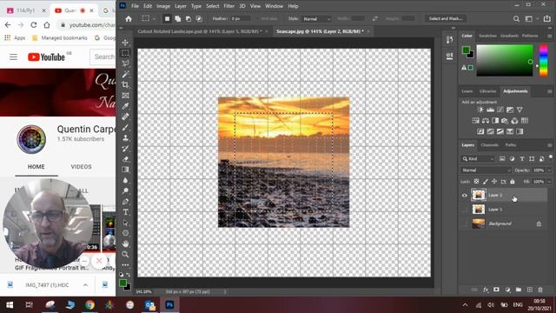This screenshot has height=313, width=556.
Task: Open the Style dropdown
Action: pos(316,19)
